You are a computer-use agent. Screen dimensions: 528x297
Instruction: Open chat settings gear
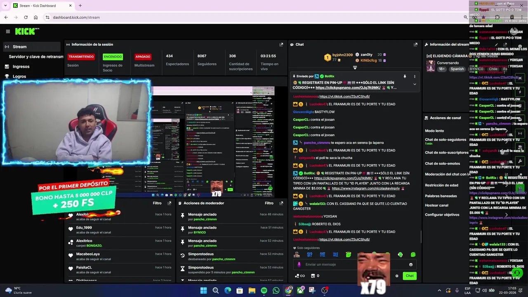pyautogui.click(x=397, y=276)
